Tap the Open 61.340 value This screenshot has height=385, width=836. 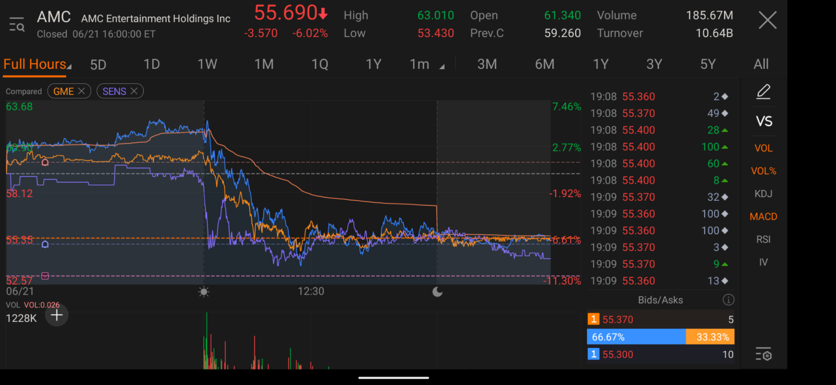pos(563,16)
